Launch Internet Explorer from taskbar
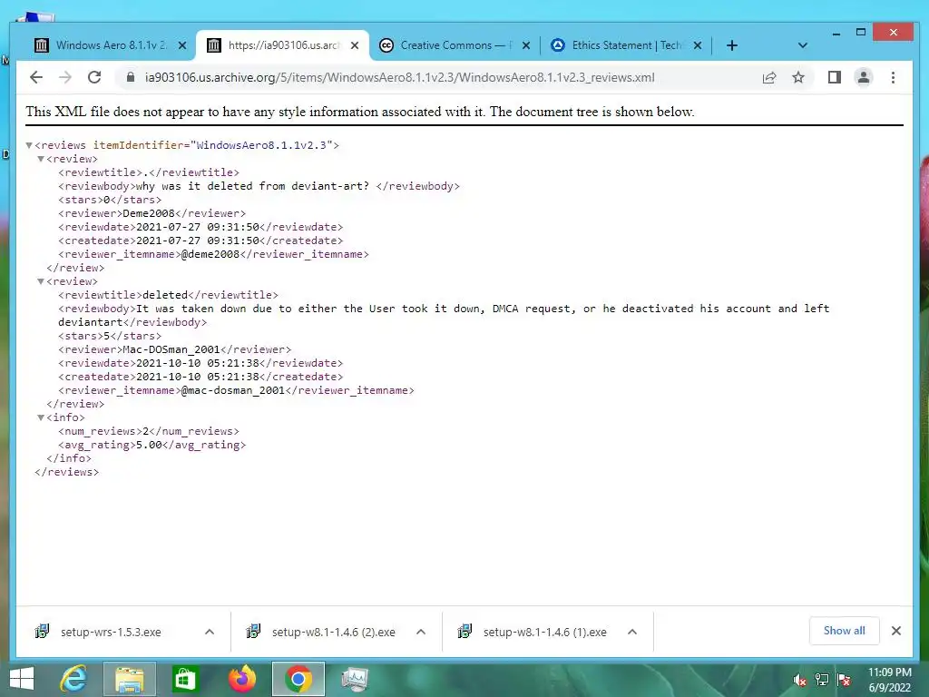 74,679
